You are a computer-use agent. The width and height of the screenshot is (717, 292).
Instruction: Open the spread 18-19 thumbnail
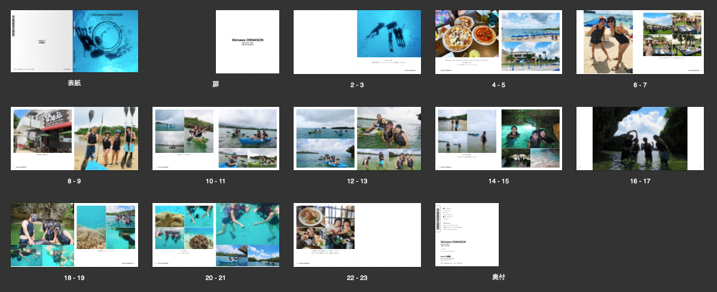pos(74,235)
